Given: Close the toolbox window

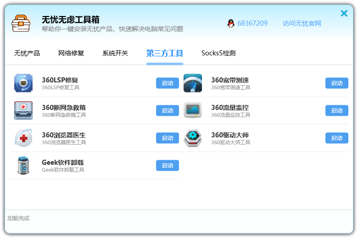Looking at the screenshot, I should click(x=344, y=13).
